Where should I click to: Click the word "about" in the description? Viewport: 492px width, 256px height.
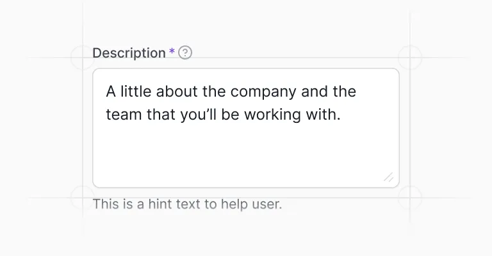tap(177, 92)
